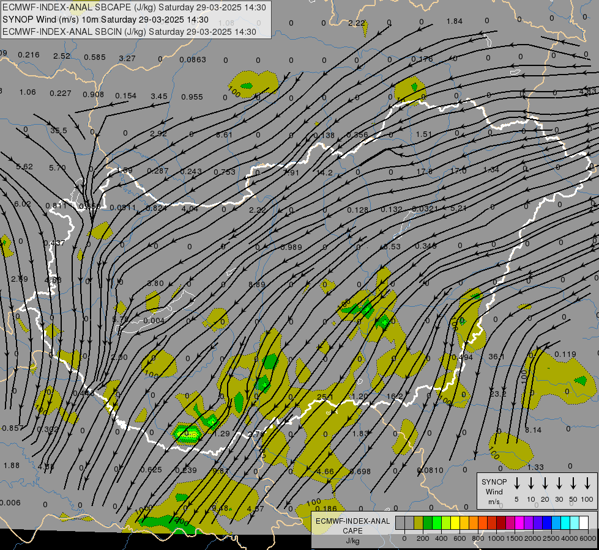Click the 1000 tick label on color scale

496,538
